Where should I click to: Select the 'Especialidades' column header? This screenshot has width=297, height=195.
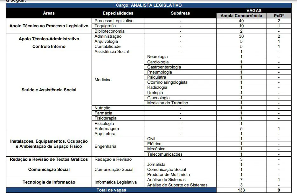[118, 13]
